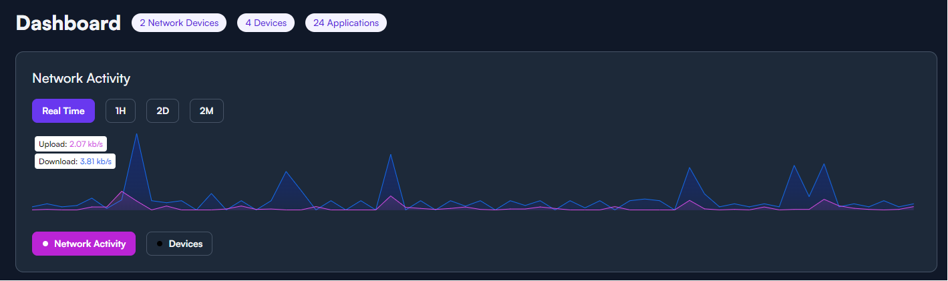The image size is (948, 281).
Task: Click the Upload speed tooltip label
Action: pyautogui.click(x=71, y=144)
